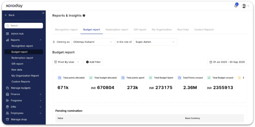Open Budget report in sidebar
Viewport: 255px width, 127px height.
coord(24,52)
